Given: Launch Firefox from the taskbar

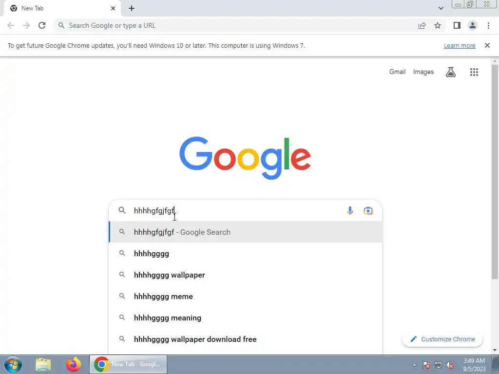Looking at the screenshot, I should [74, 364].
